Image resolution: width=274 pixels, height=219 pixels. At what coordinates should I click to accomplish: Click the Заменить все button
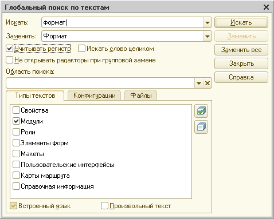pos(241,50)
